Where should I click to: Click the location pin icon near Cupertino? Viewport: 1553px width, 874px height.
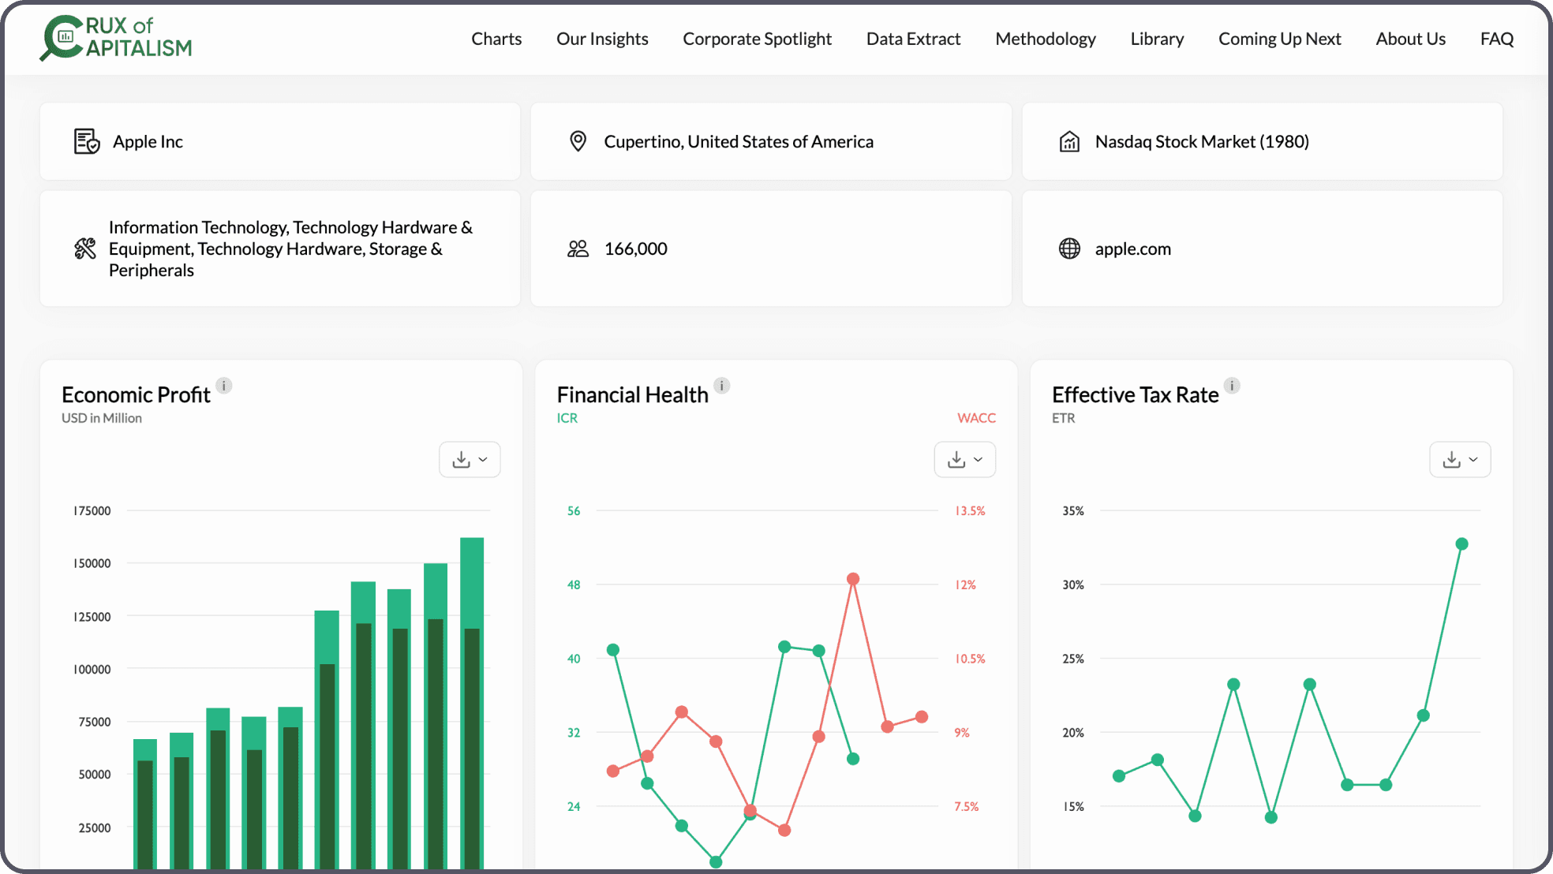point(578,142)
